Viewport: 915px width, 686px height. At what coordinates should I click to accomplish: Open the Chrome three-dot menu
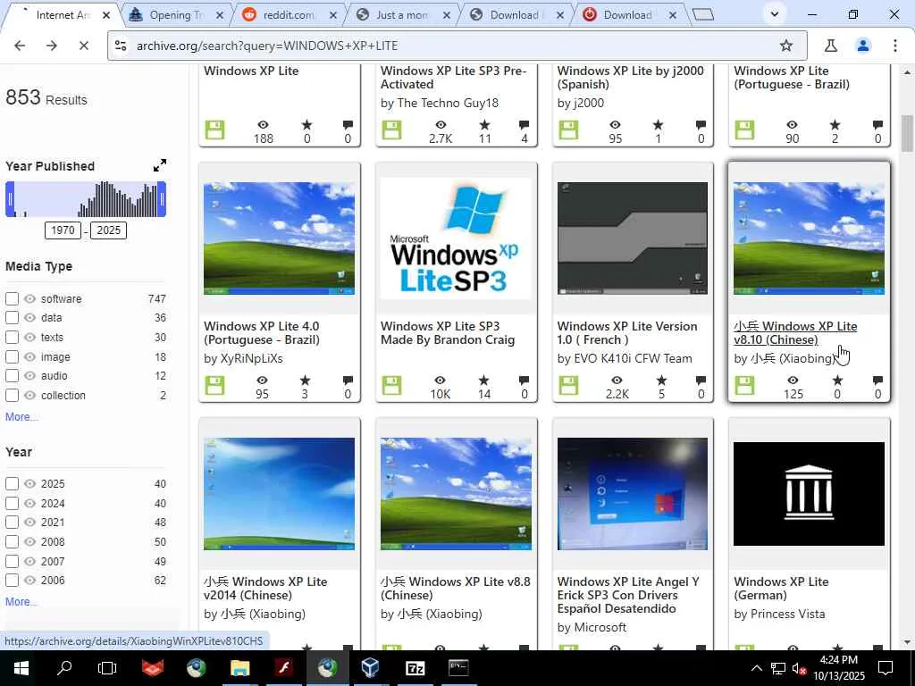pyautogui.click(x=895, y=46)
